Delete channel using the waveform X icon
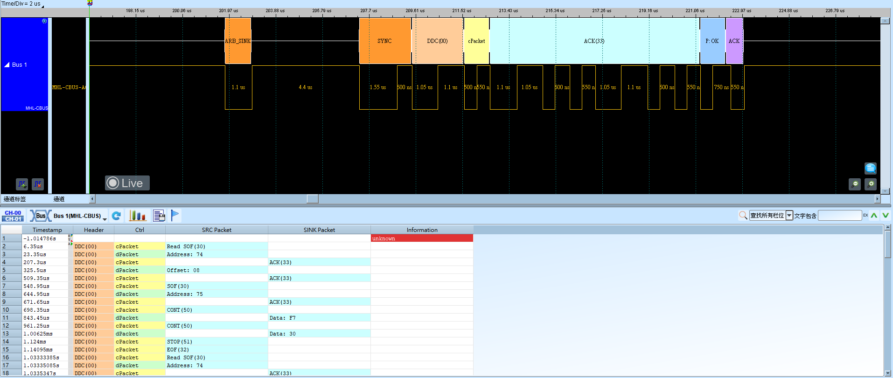 [x=38, y=184]
